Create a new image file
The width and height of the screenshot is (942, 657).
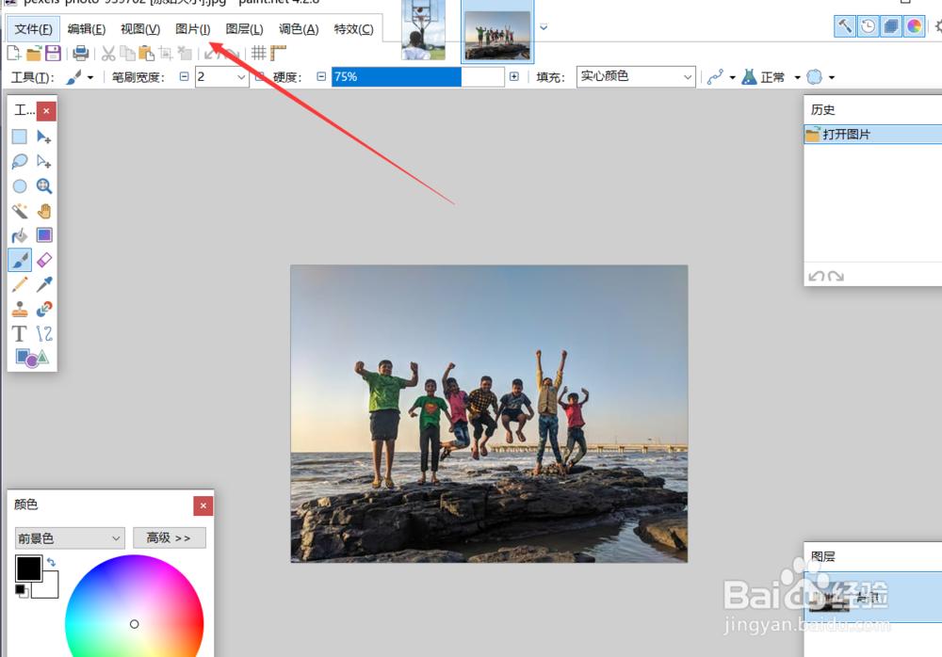(x=14, y=54)
